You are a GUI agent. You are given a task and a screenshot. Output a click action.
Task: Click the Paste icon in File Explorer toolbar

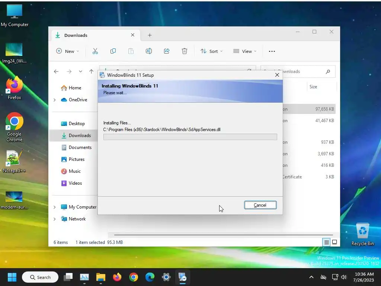pos(131,51)
